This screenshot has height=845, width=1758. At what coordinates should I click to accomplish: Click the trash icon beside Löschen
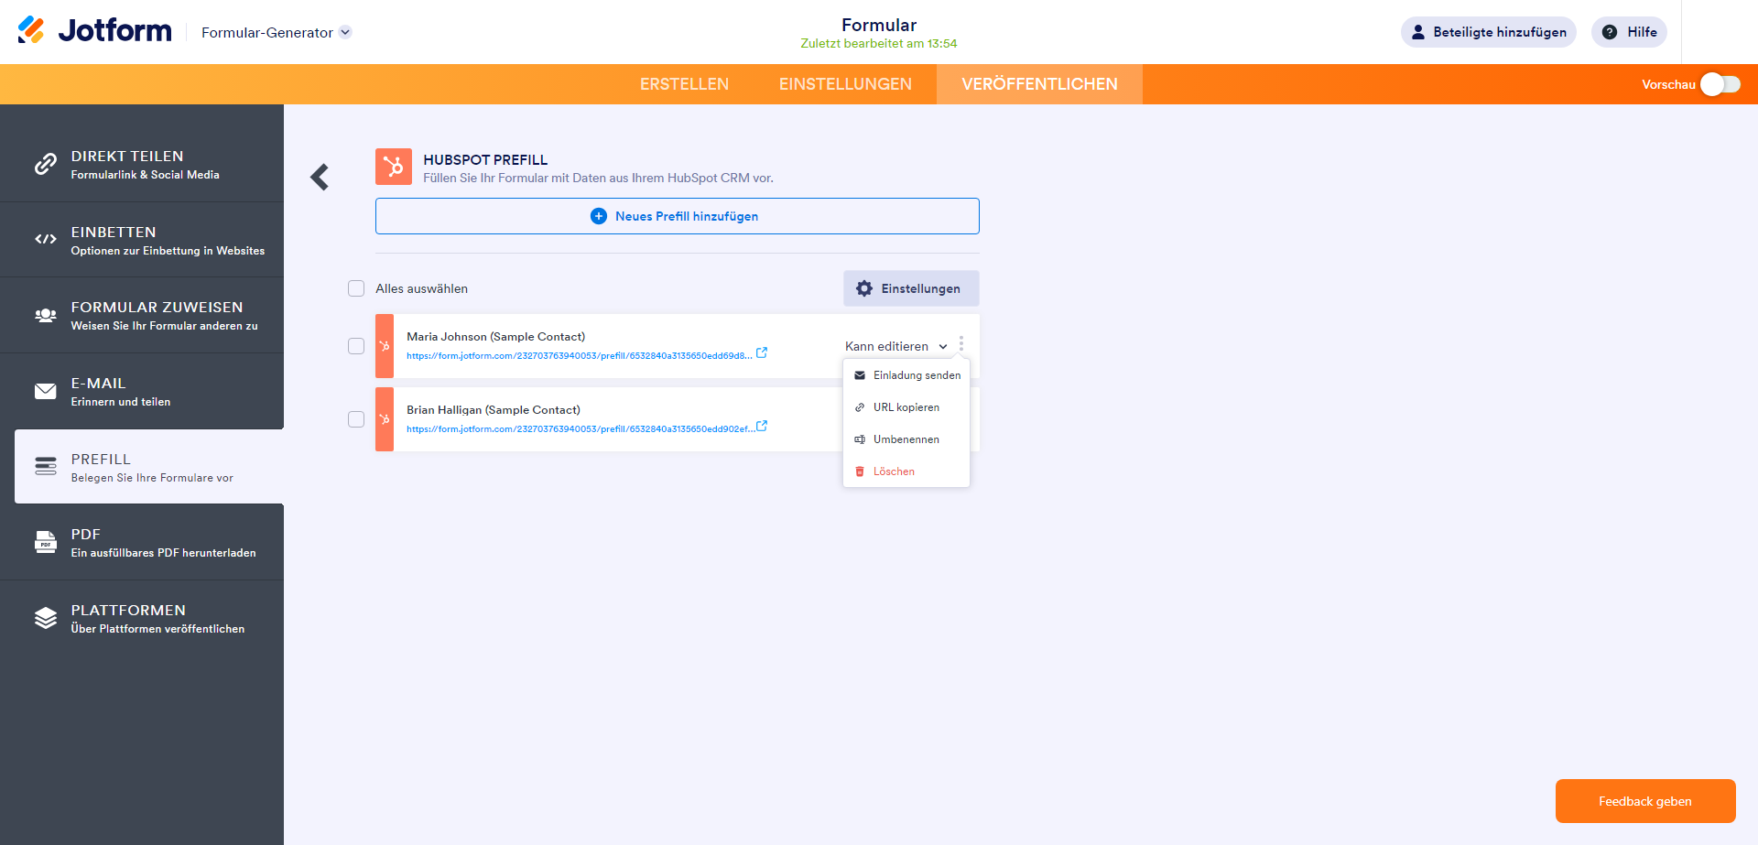860,471
